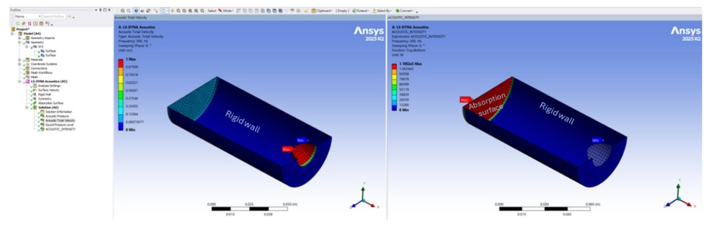
Task: Click the Search Outline input field
Action: click(x=53, y=17)
